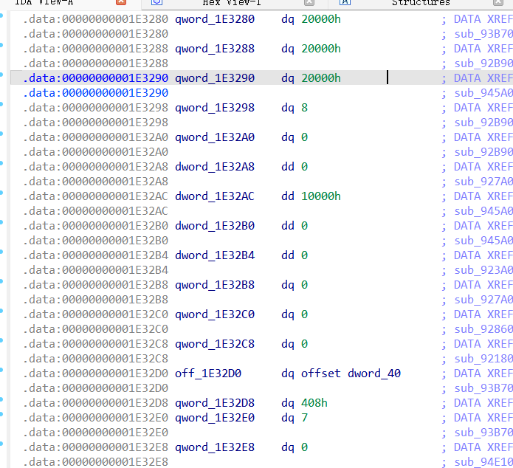Select the qword_1E3298 label
Screen dimensions: 513x468
[x=214, y=108]
